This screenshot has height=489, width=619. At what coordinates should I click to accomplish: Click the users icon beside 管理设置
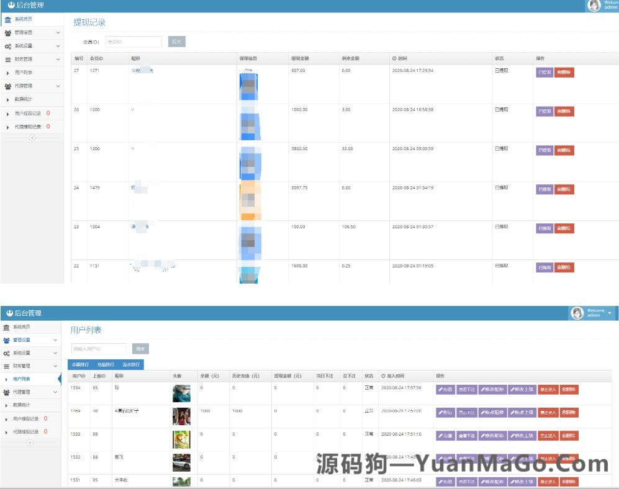[8, 32]
